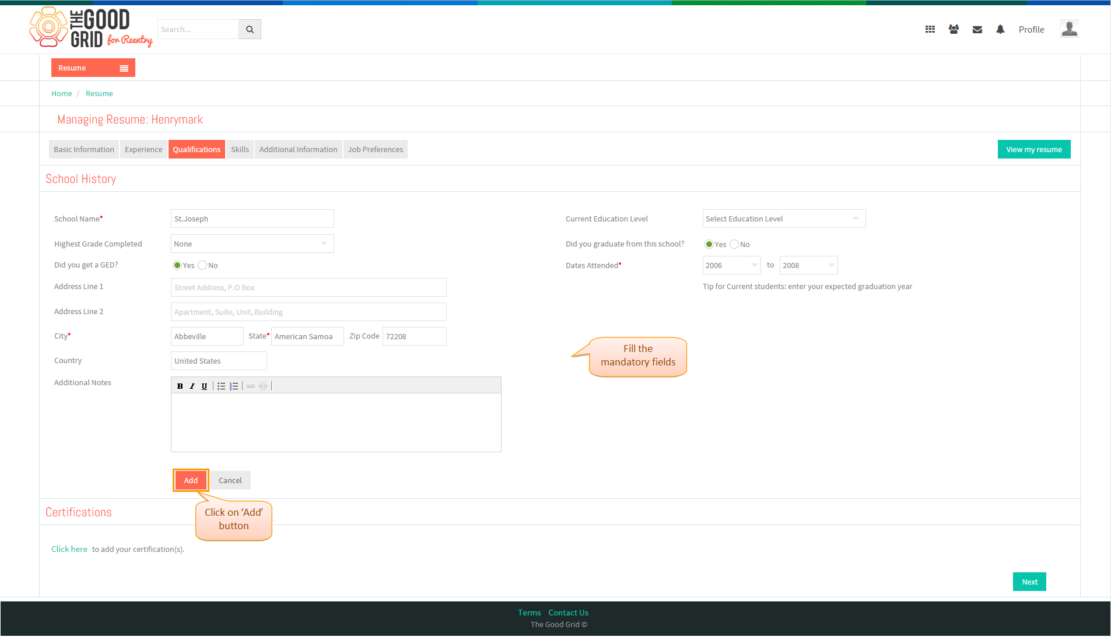Switch to Experience tab
Viewport: 1111px width, 637px height.
[143, 149]
